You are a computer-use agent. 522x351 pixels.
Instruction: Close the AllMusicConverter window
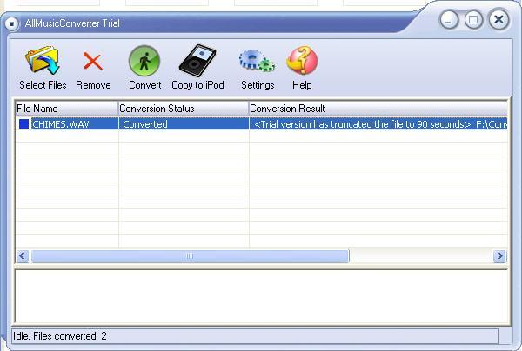499,20
